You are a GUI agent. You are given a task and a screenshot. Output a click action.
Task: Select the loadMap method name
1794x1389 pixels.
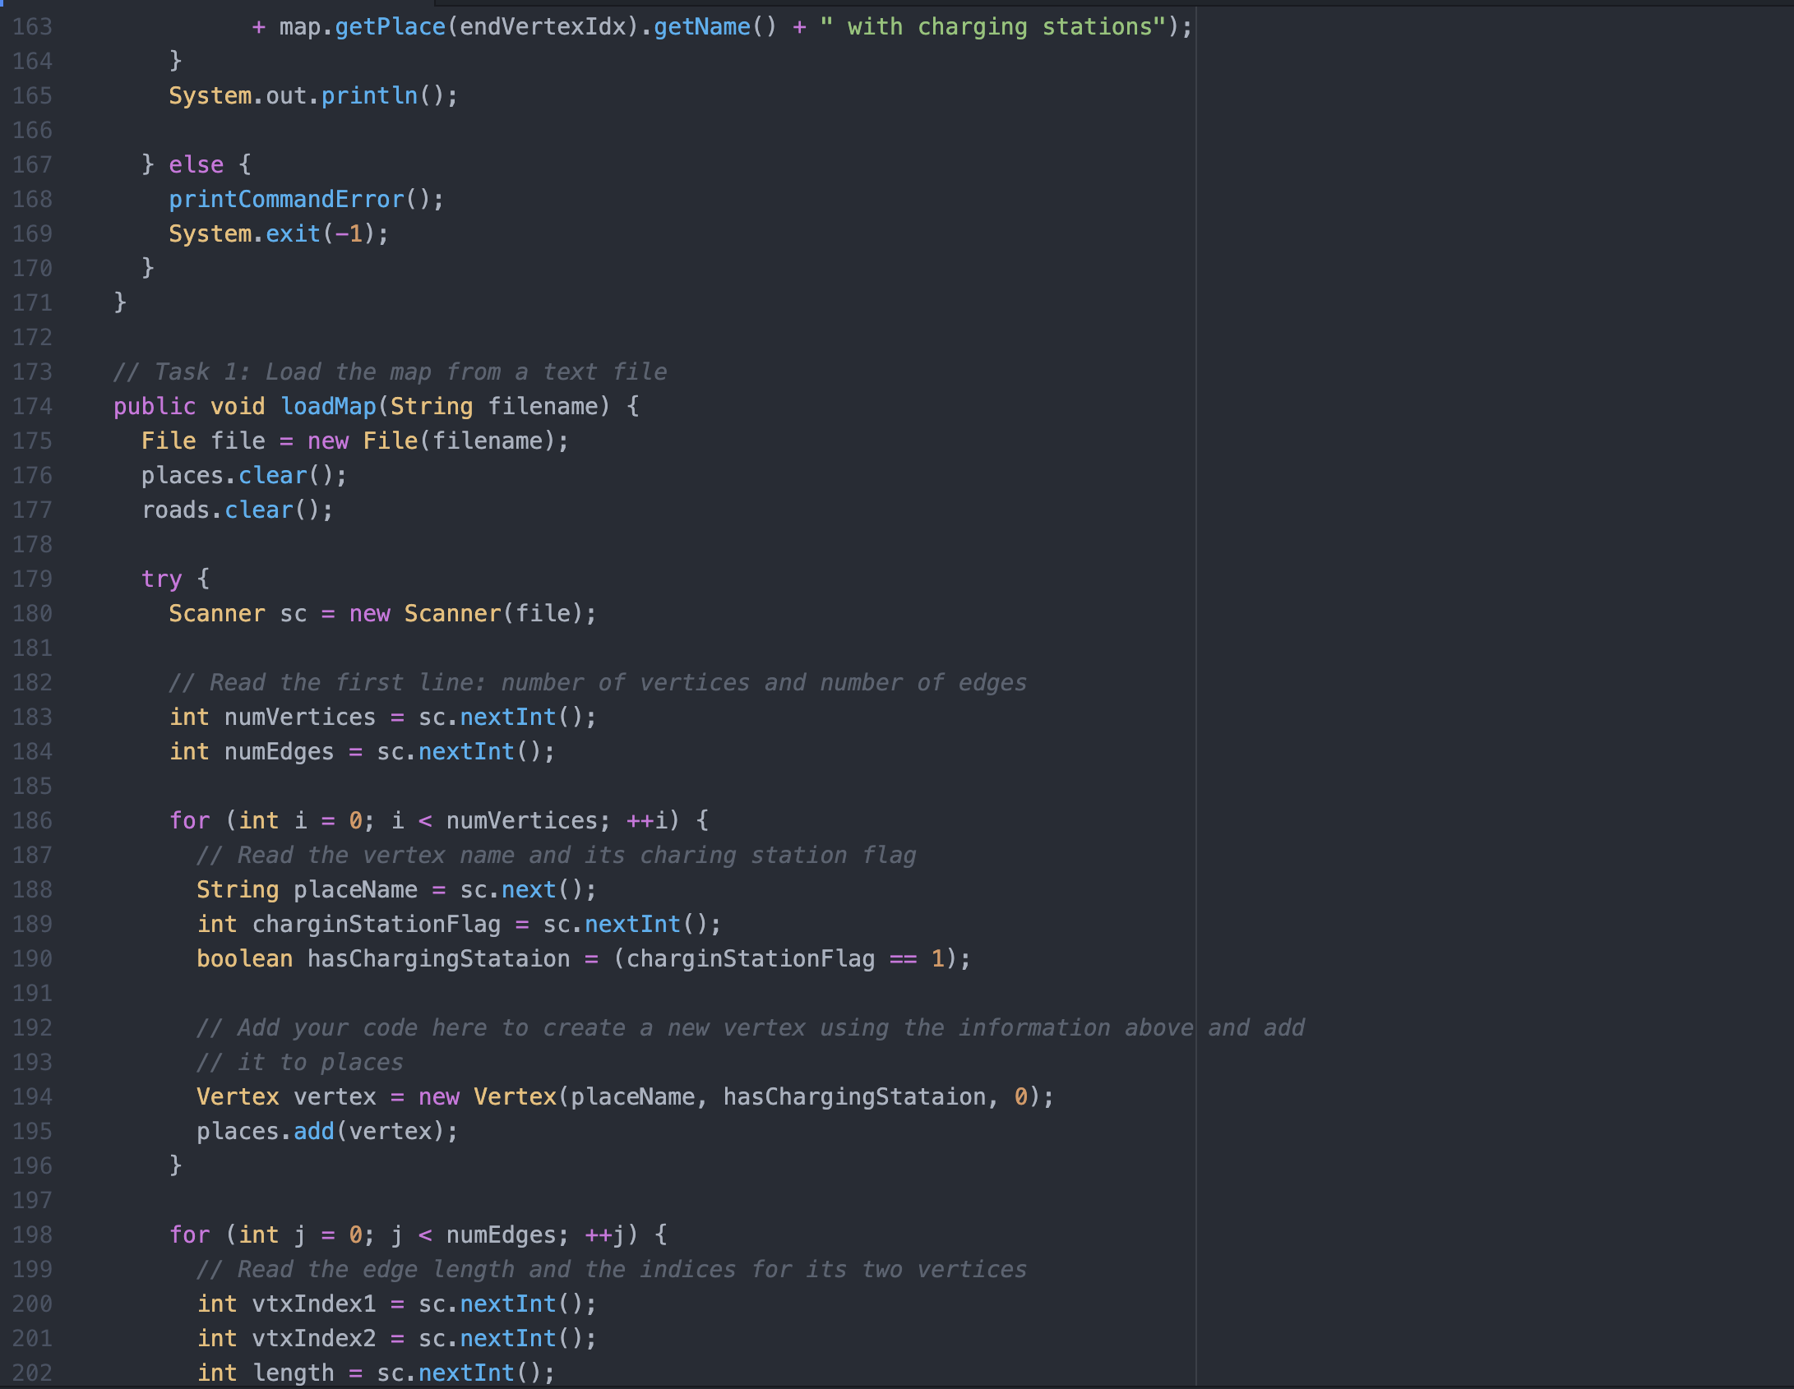[x=328, y=406]
